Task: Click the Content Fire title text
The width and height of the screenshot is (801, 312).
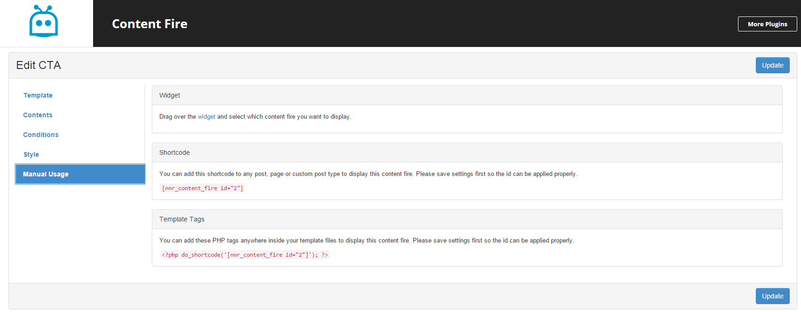Action: click(x=149, y=24)
